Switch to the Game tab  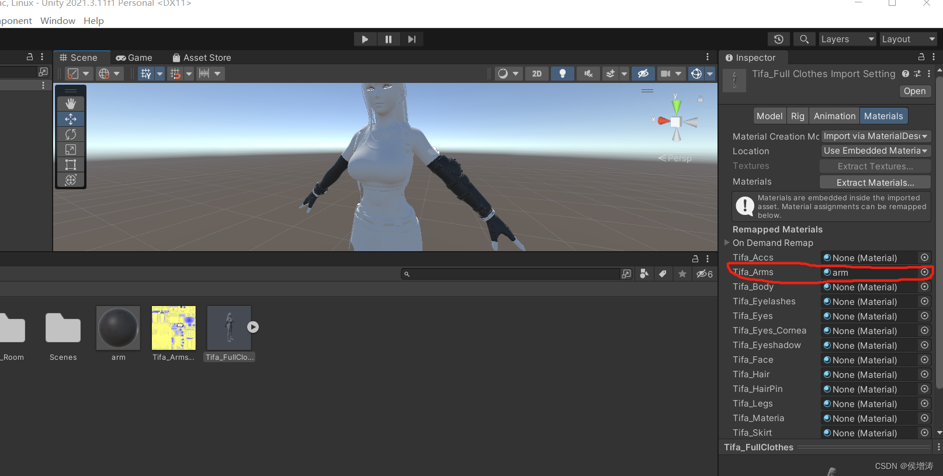(134, 58)
